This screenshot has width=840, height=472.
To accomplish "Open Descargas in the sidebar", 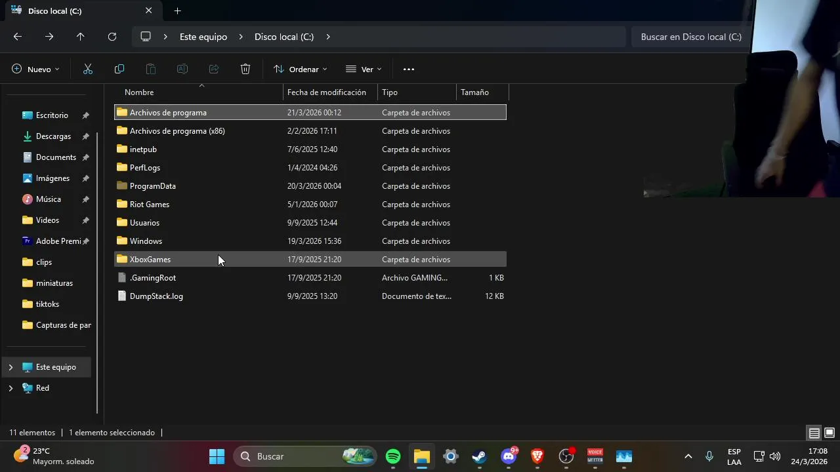I will pos(53,136).
